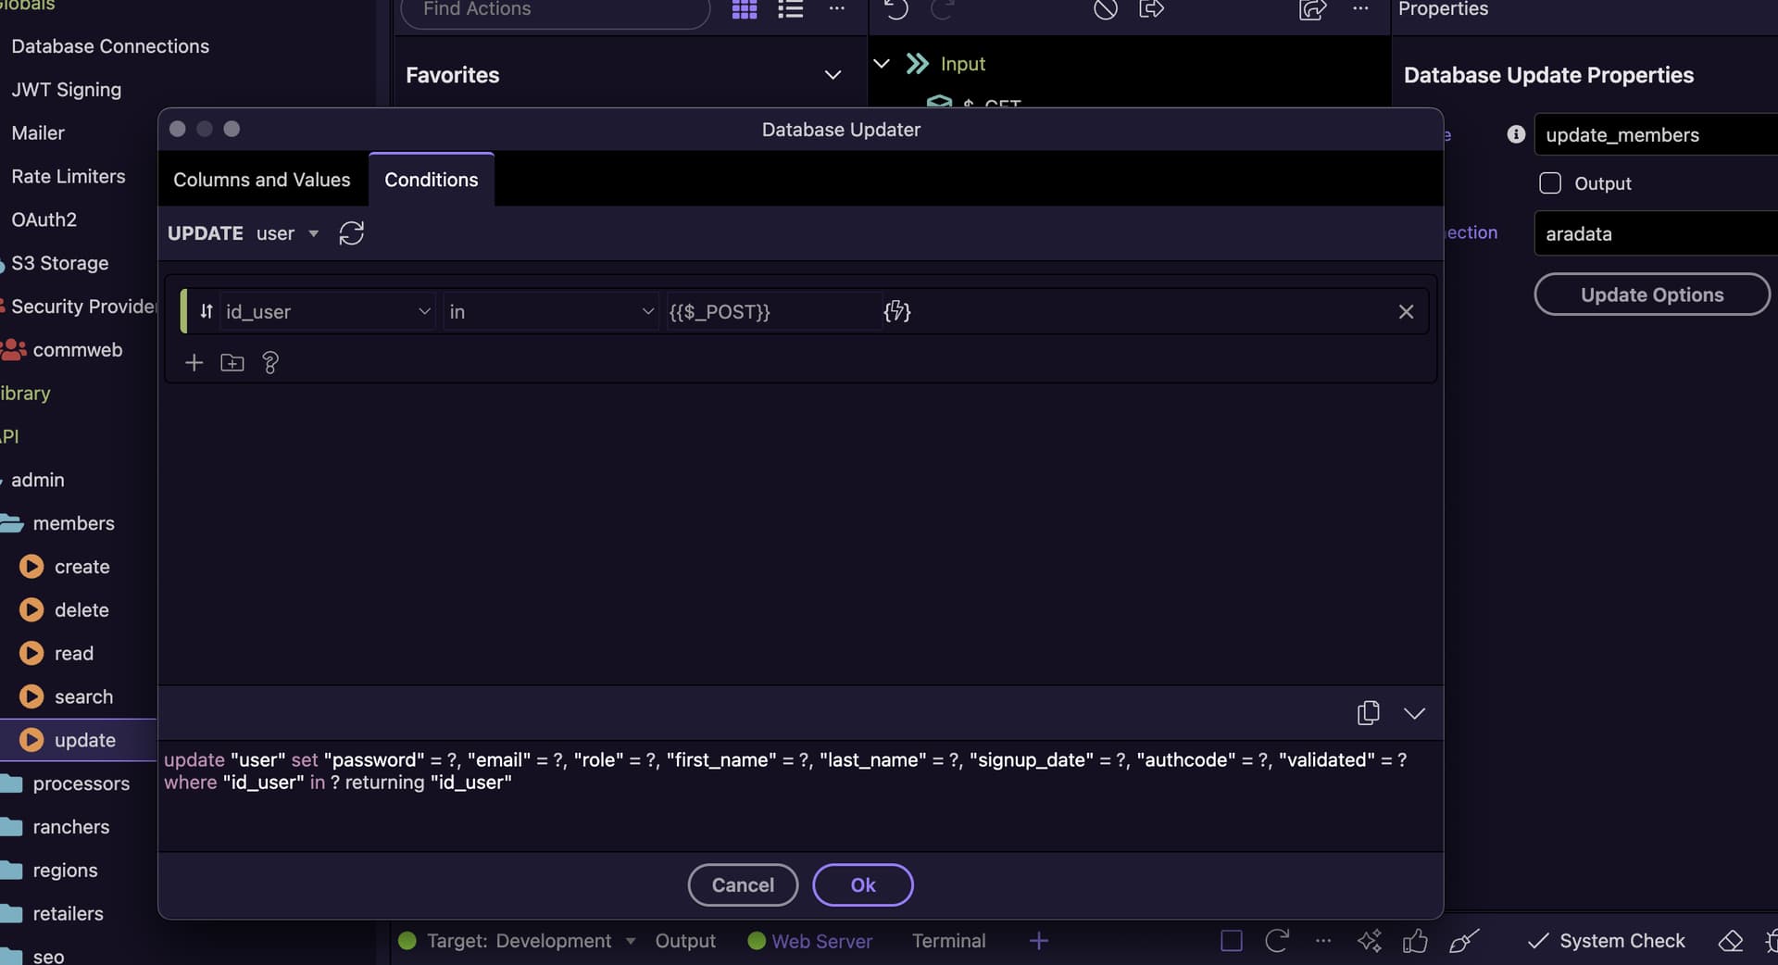Collapse the Favorites section
Viewport: 1778px width, 965px height.
pyautogui.click(x=833, y=75)
